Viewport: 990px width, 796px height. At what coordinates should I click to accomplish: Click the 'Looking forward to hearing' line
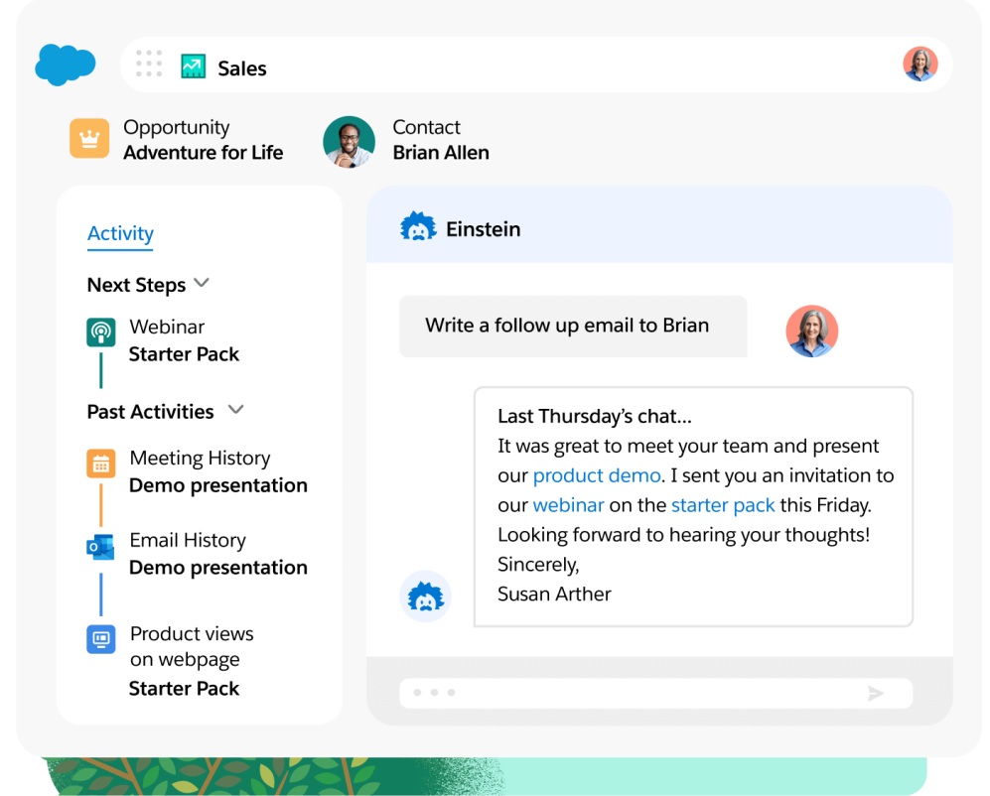click(683, 535)
